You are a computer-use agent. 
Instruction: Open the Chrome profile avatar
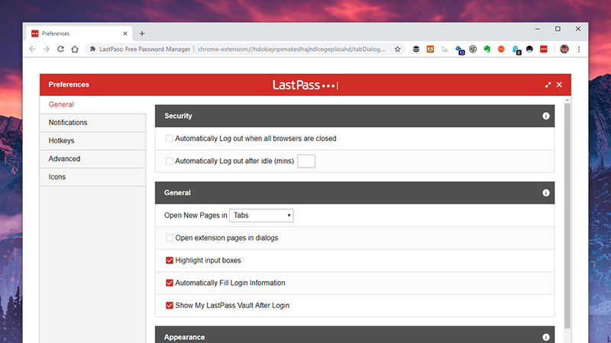[564, 49]
